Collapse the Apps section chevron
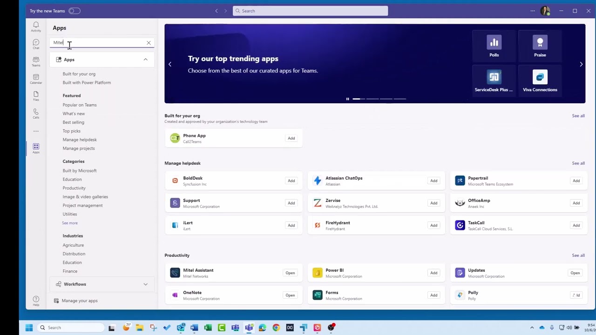This screenshot has width=596, height=335. point(145,60)
